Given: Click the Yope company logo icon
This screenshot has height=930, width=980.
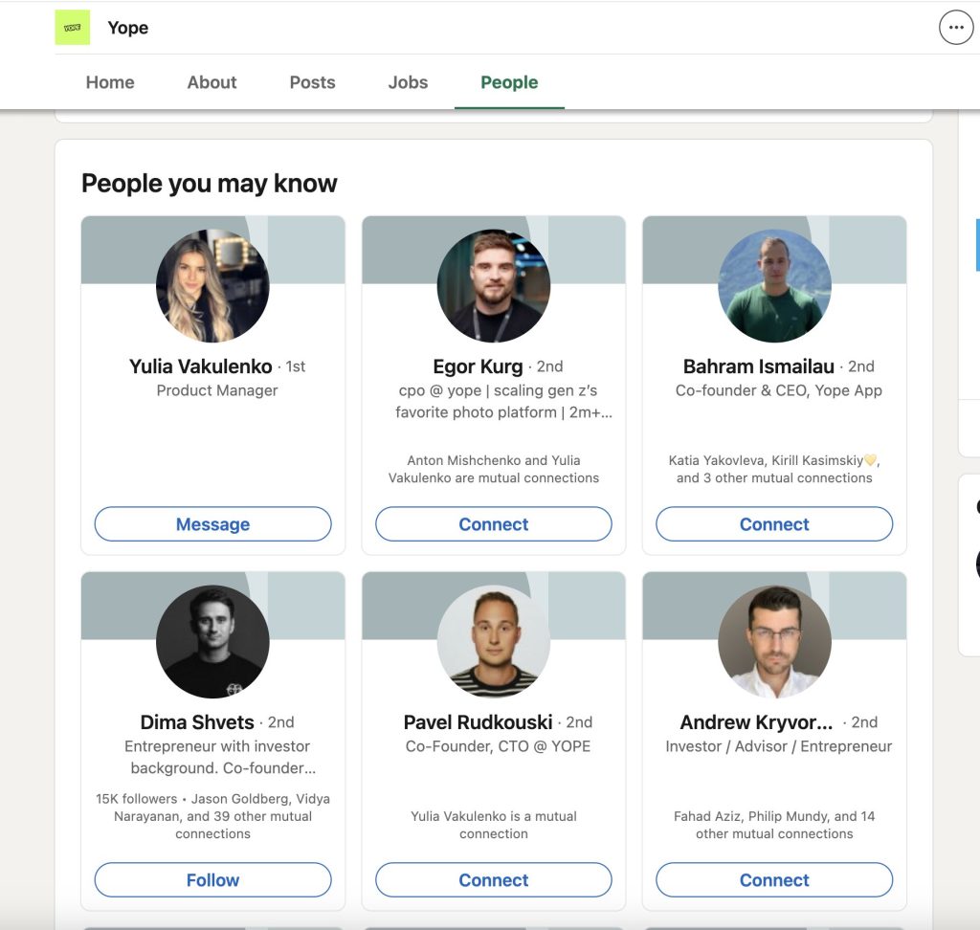Looking at the screenshot, I should click(x=72, y=28).
